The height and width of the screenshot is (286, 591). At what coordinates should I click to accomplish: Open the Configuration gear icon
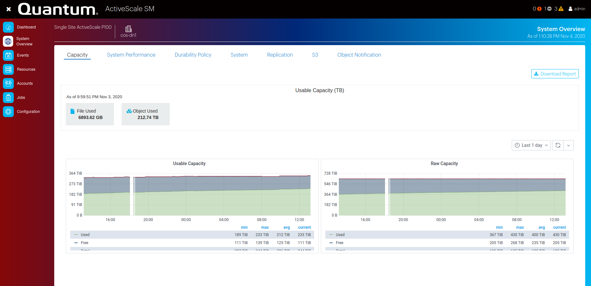8,112
